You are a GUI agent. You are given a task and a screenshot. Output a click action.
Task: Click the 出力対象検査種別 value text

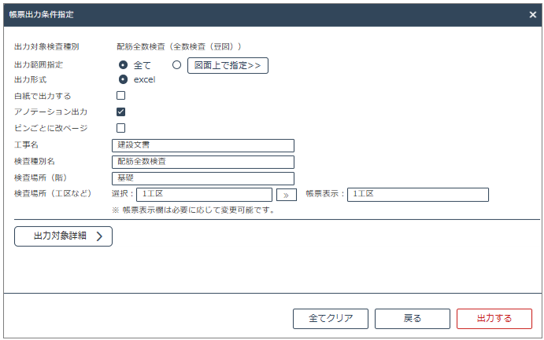pos(179,46)
